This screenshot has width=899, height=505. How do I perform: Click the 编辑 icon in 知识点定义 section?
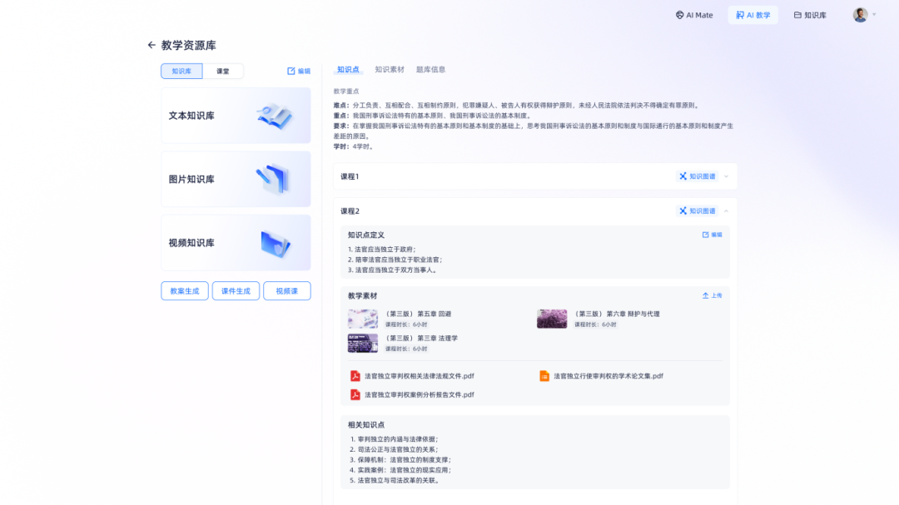706,235
